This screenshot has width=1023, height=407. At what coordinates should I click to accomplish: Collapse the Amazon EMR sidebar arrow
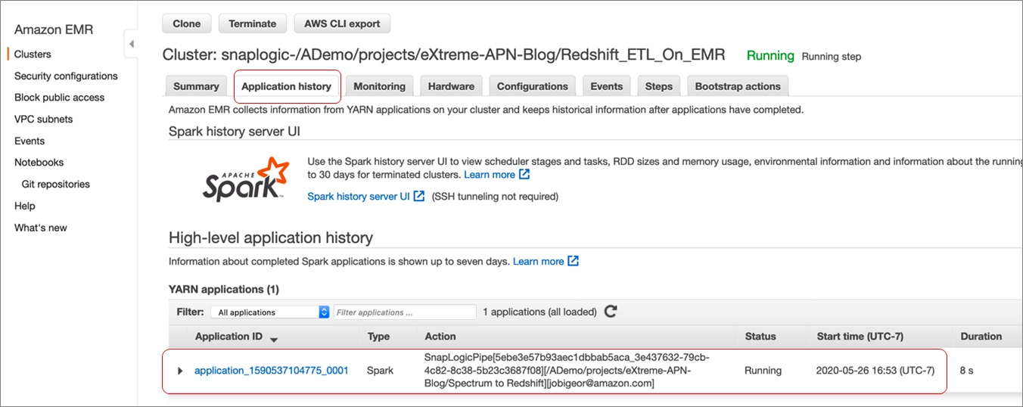click(132, 45)
